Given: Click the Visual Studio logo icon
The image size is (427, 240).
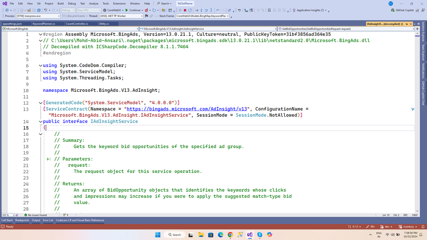Looking at the screenshot, I should [x=5, y=3].
